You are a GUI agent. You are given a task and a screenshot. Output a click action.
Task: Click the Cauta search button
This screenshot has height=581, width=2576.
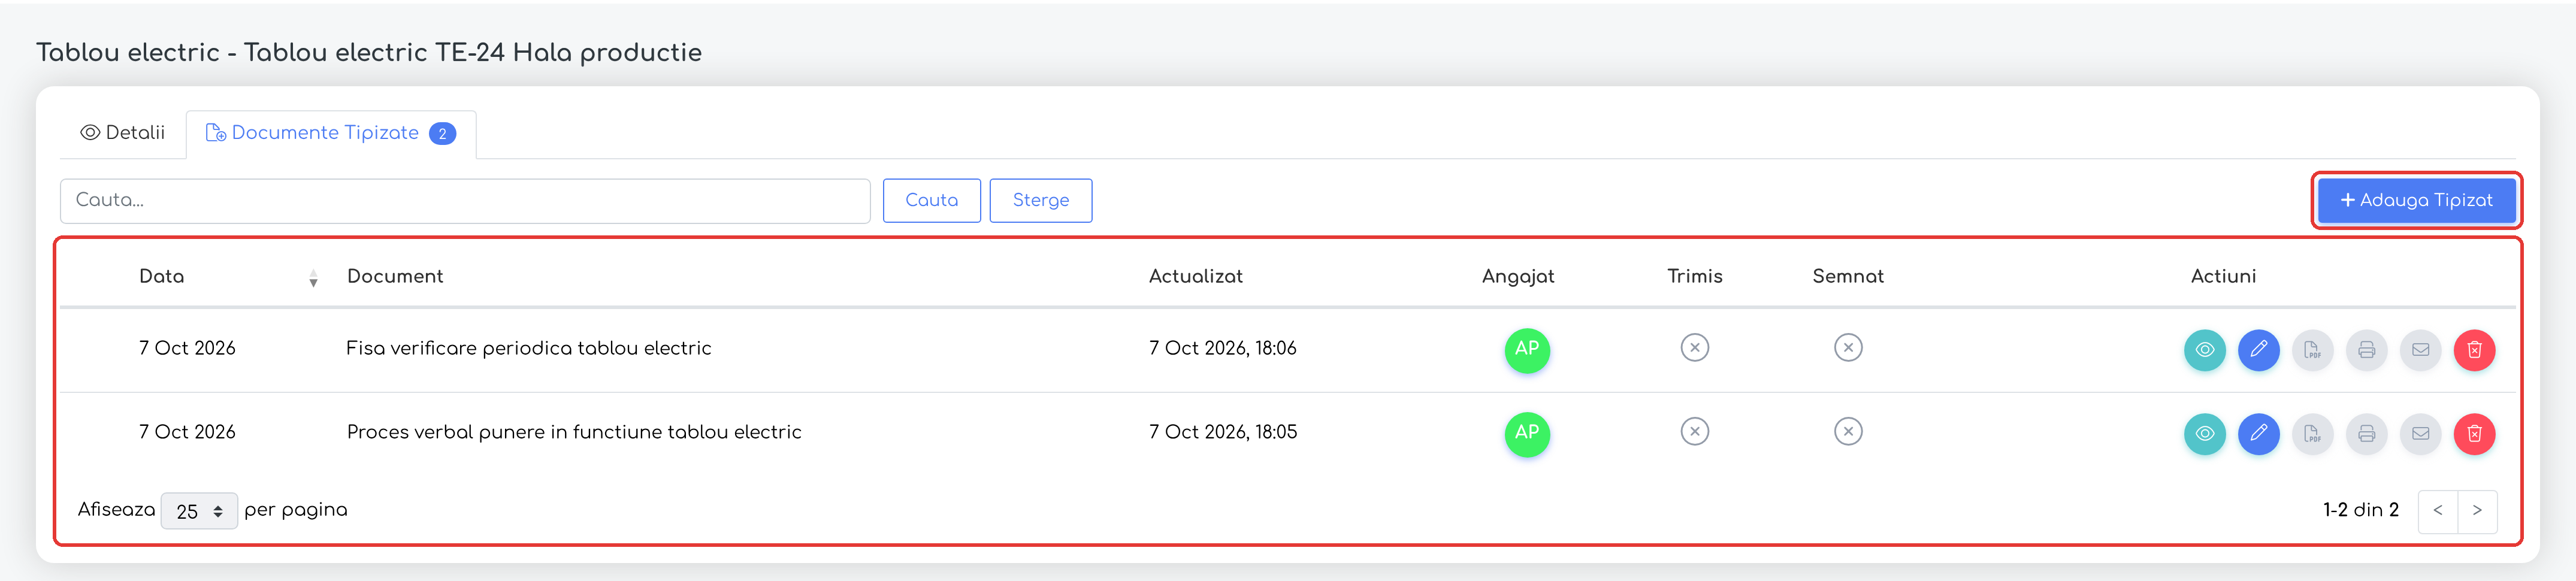pyautogui.click(x=931, y=200)
